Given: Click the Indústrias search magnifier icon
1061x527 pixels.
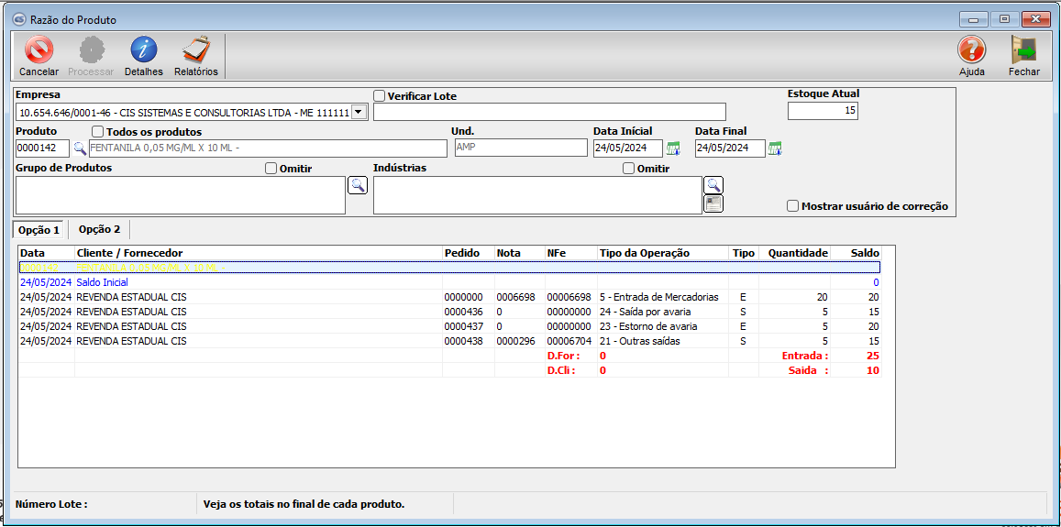Looking at the screenshot, I should tap(713, 185).
